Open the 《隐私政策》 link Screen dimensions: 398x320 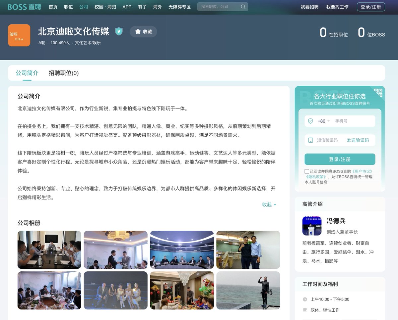coord(315,177)
